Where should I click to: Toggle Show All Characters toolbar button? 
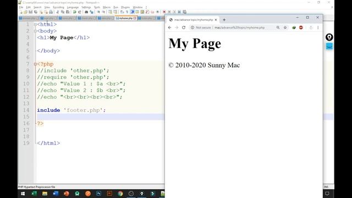[x=127, y=12]
